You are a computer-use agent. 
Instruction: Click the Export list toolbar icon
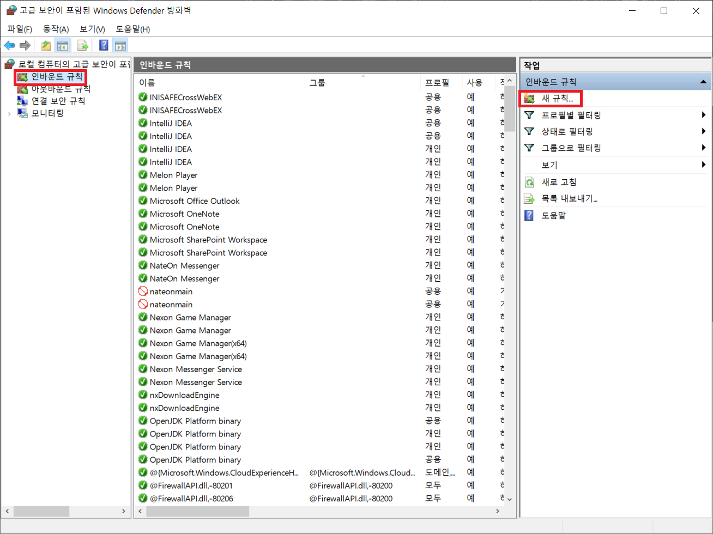tap(83, 45)
